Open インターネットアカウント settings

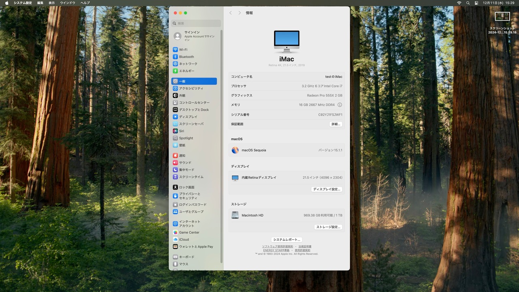click(x=194, y=223)
